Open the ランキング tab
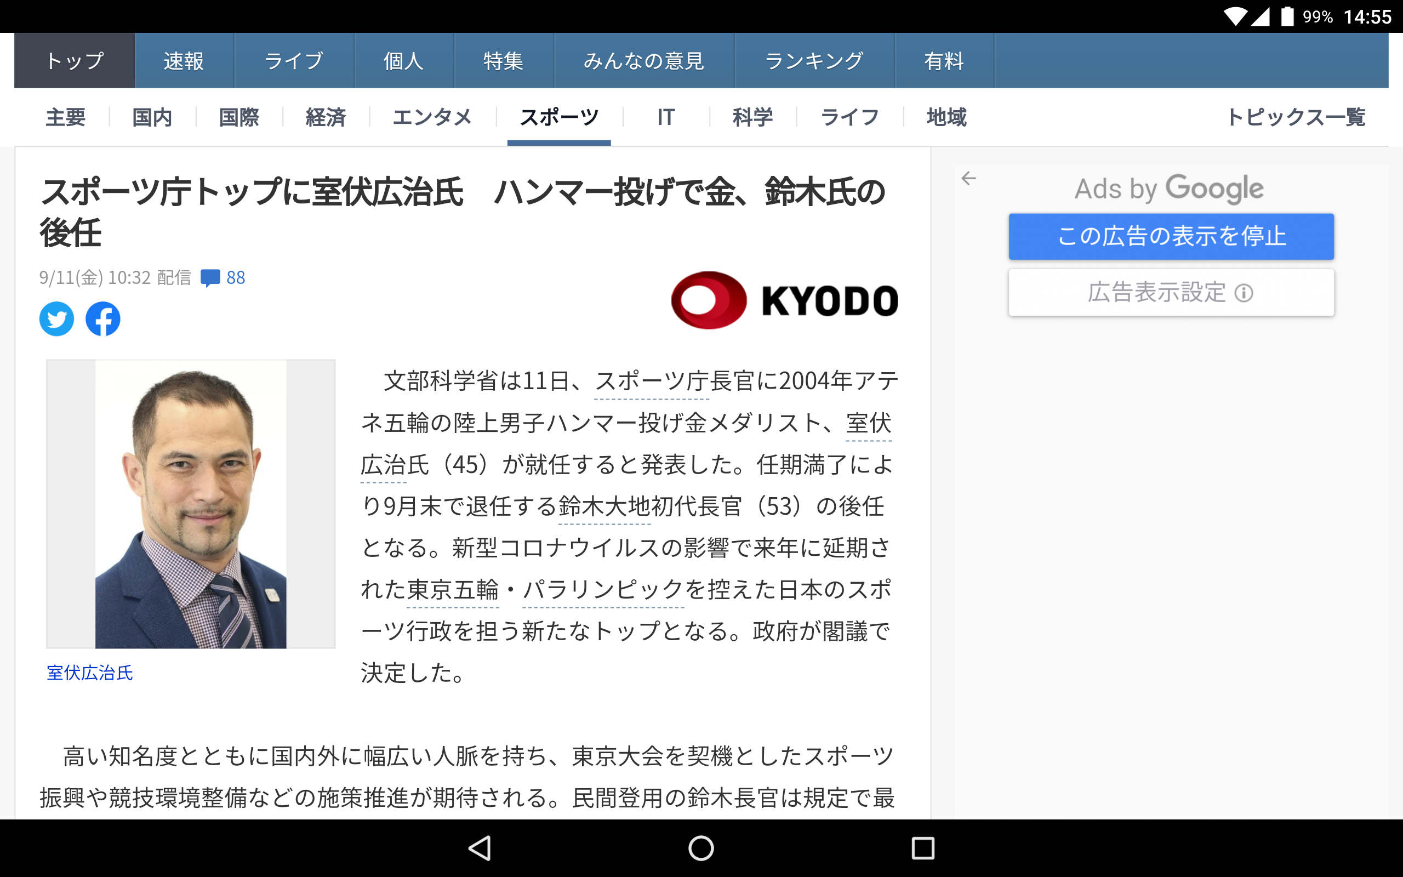The width and height of the screenshot is (1403, 877). point(814,61)
